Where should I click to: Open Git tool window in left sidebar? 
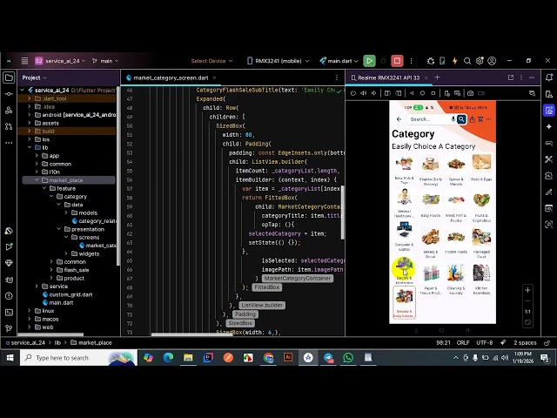(9, 328)
